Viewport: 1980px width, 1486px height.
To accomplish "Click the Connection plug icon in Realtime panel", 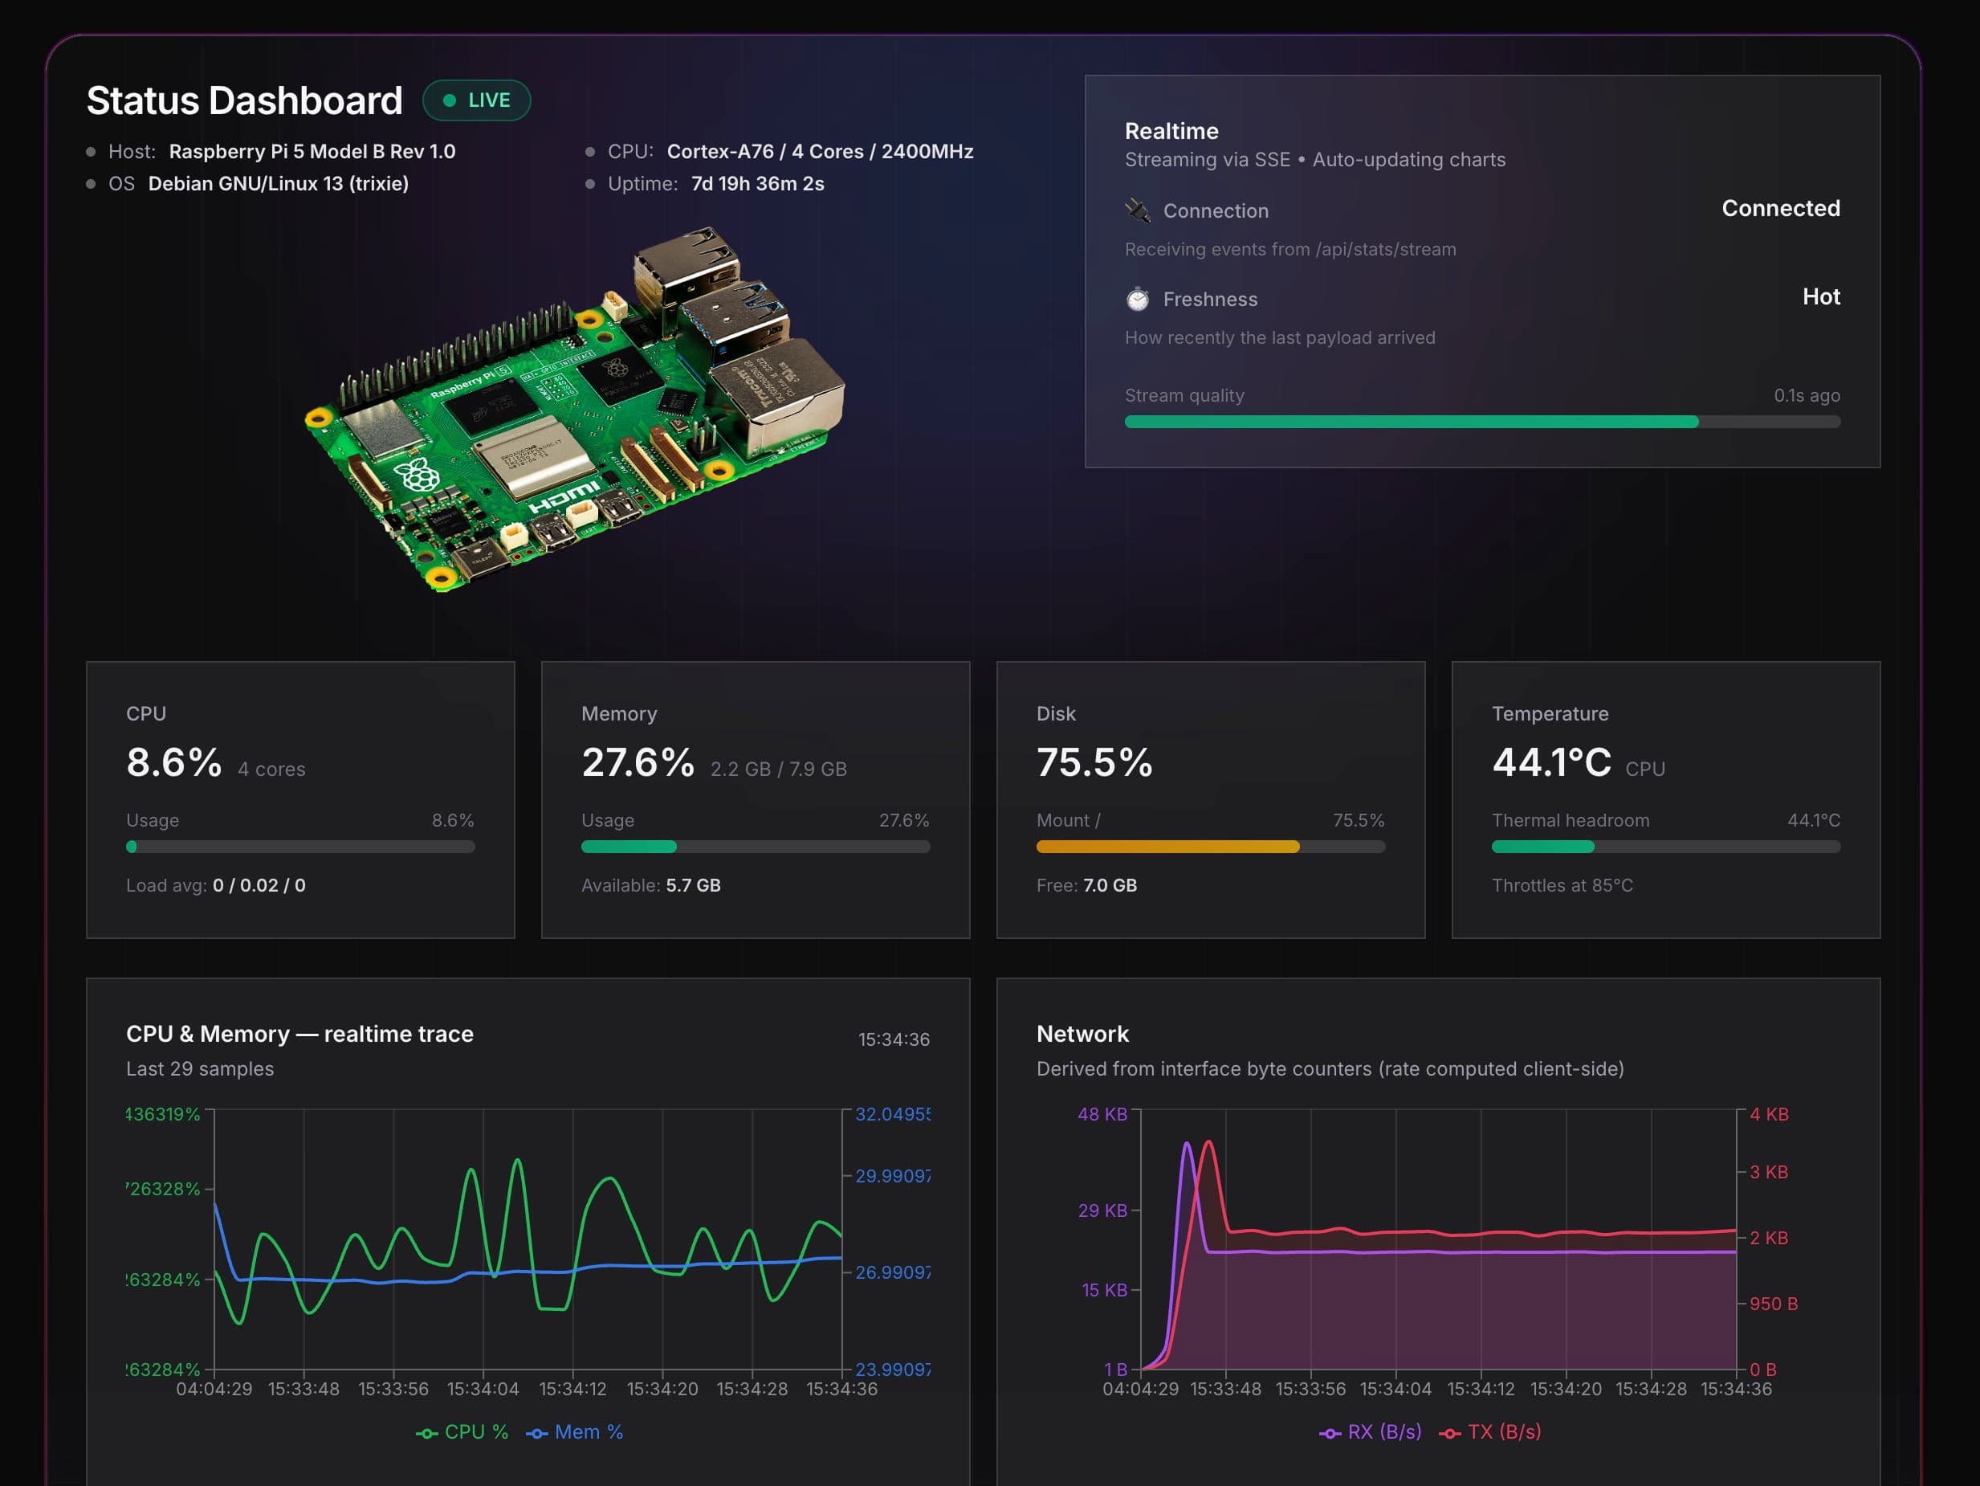I will (x=1137, y=210).
